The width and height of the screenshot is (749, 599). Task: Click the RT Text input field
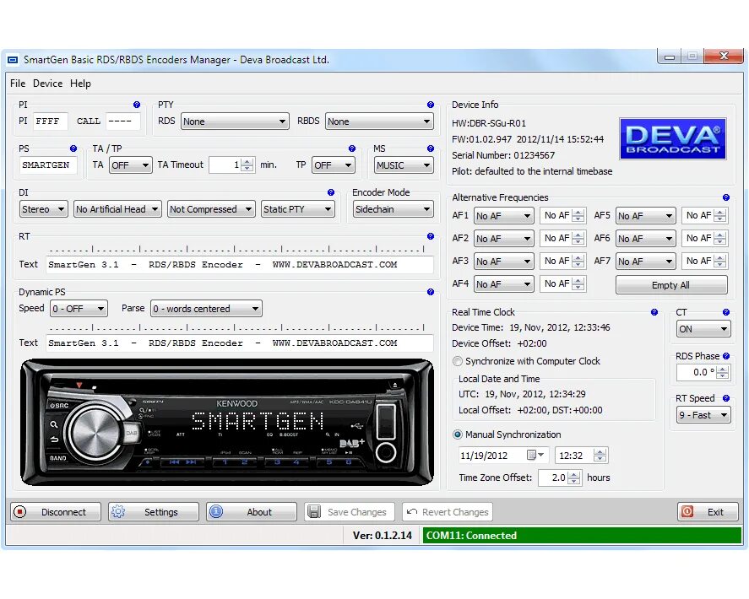[240, 264]
